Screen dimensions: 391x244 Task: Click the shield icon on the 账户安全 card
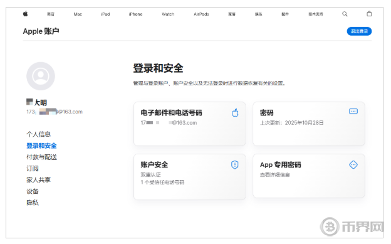pos(234,164)
